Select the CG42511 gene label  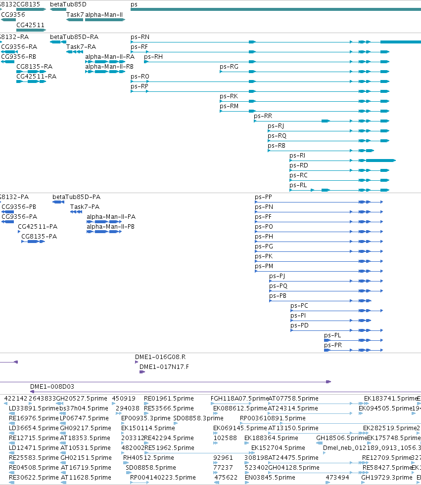[30, 25]
